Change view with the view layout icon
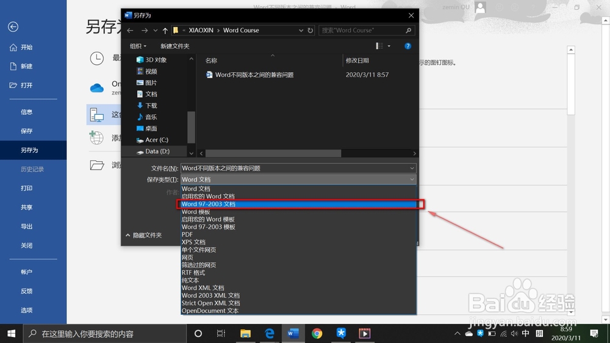 click(x=379, y=46)
